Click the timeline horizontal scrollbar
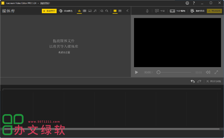This screenshot has width=224, height=138. [x=112, y=129]
